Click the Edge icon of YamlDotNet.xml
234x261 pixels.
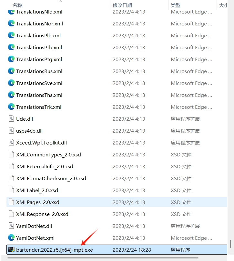11,238
